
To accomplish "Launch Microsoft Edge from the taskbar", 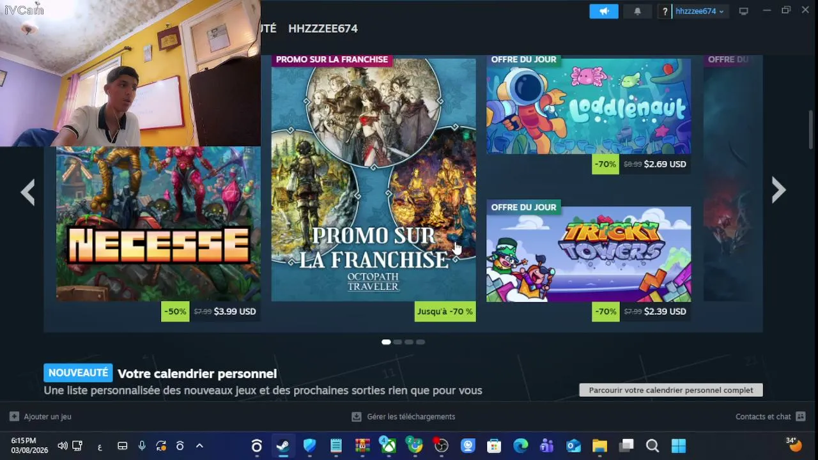I will [x=520, y=446].
